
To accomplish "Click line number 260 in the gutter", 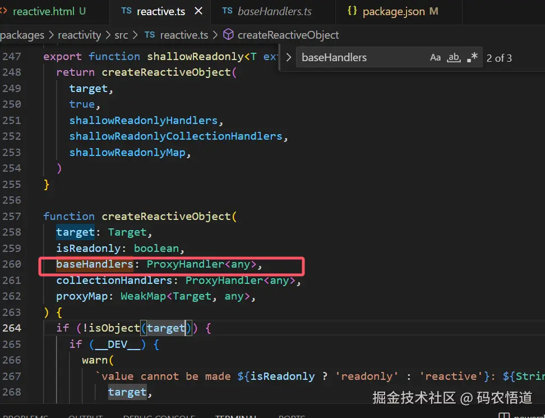I will click(x=12, y=264).
